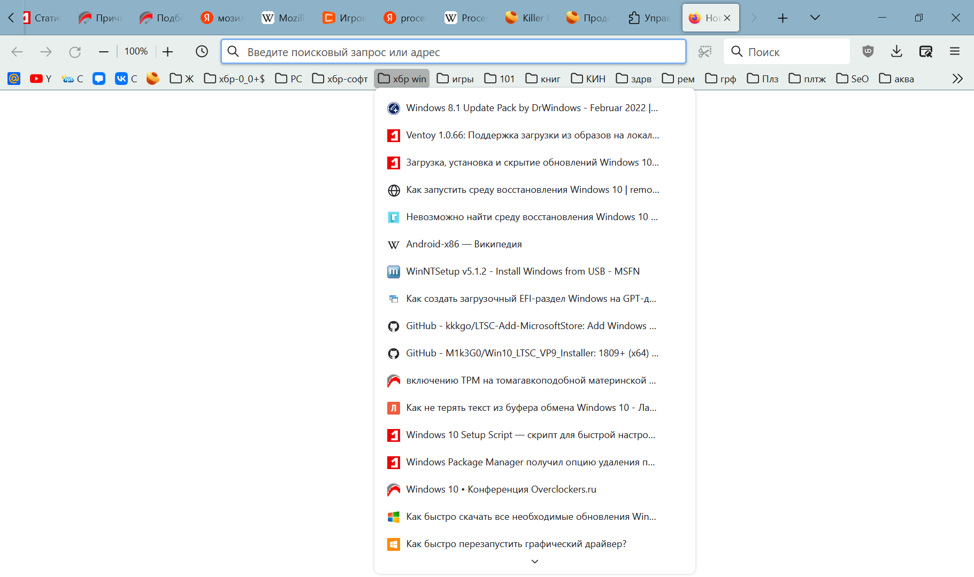Open the history clock icon
Image resolution: width=974 pixels, height=577 pixels.
pos(202,51)
